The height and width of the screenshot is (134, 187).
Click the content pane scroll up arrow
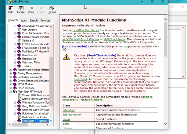pos(166,19)
